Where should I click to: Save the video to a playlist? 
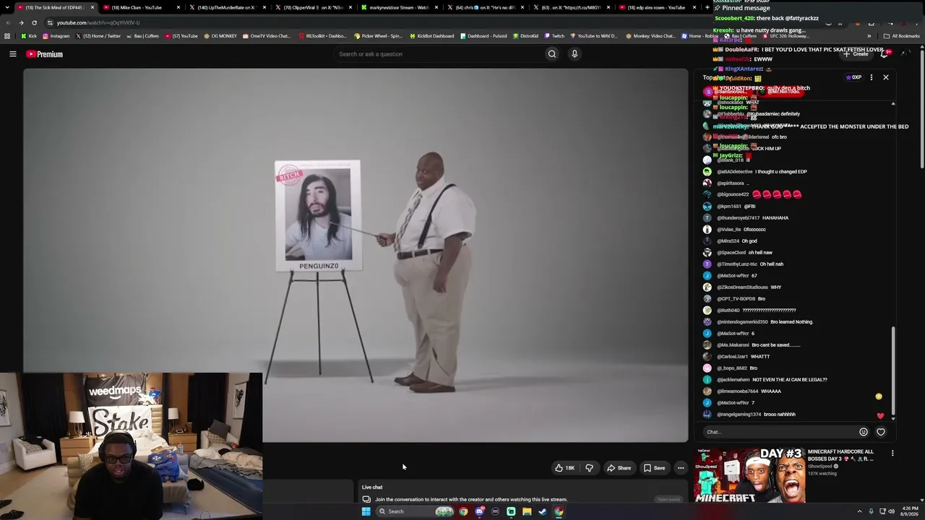[654, 468]
